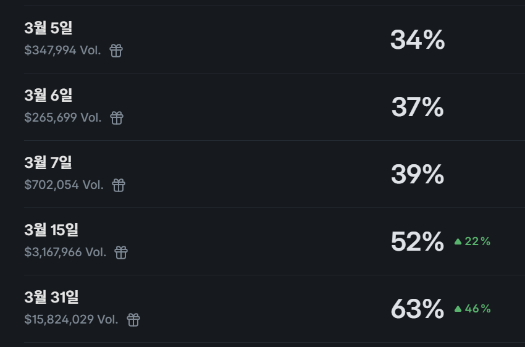Click the 39% probability value
The image size is (525, 347).
418,175
